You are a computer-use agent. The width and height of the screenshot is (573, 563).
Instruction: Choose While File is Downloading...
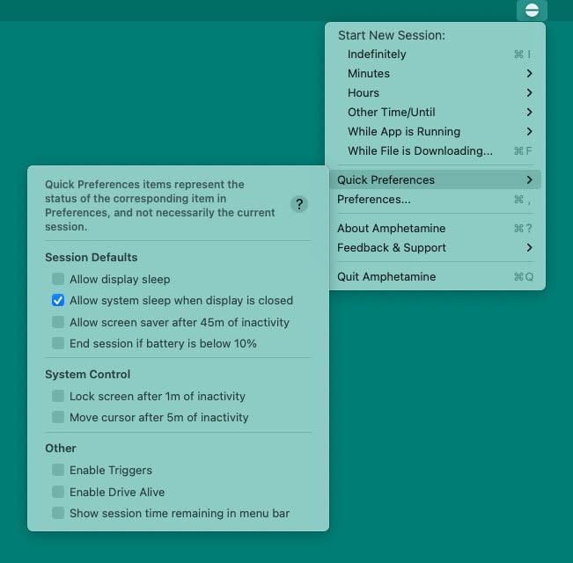click(435, 150)
